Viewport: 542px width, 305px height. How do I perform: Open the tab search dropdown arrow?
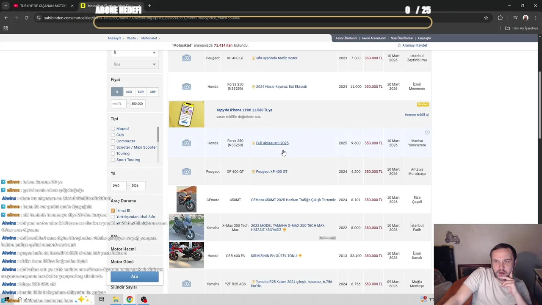(x=6, y=6)
